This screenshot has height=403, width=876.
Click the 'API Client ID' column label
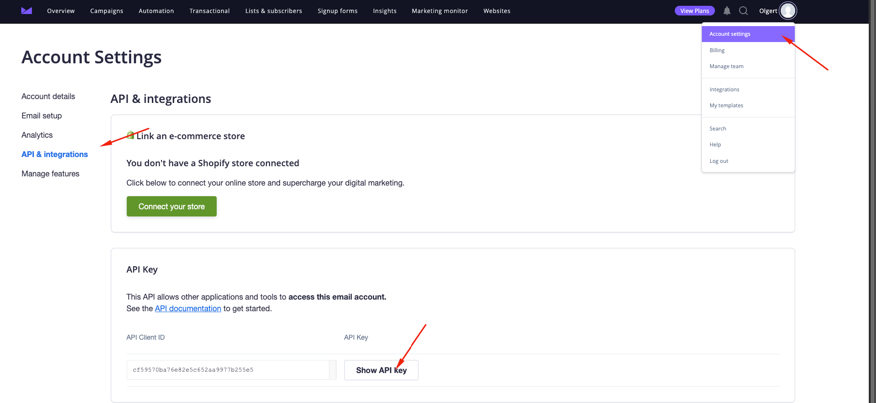click(x=146, y=337)
